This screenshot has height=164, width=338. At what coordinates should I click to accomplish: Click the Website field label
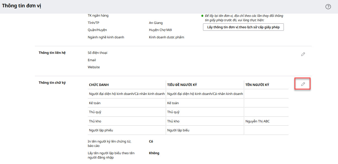(x=94, y=67)
